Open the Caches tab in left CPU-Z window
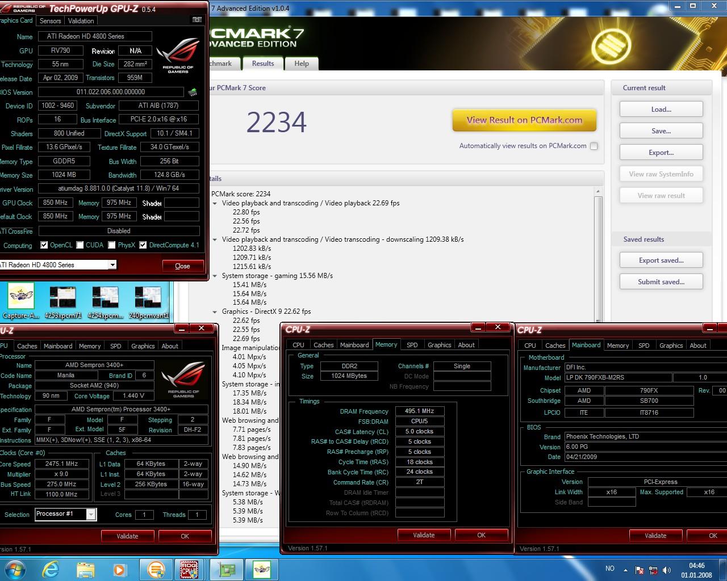727x581 pixels. coord(27,346)
